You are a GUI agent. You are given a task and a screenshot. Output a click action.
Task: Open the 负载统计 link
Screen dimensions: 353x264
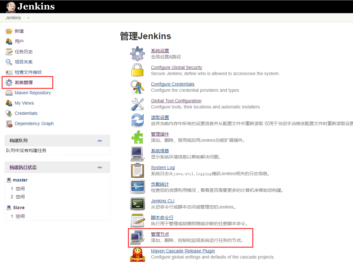tap(160, 184)
